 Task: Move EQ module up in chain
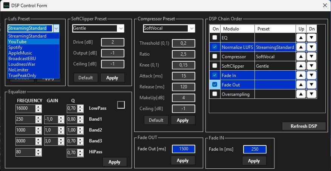coord(301,38)
